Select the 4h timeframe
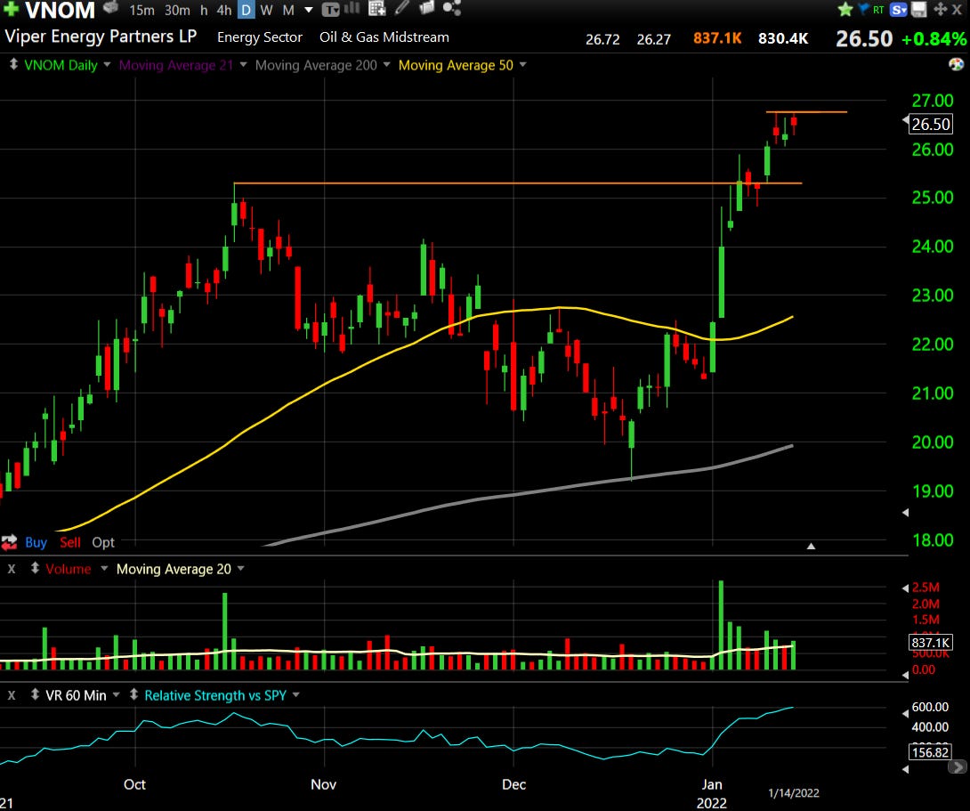Screen dimensions: 970x811 (x=224, y=10)
